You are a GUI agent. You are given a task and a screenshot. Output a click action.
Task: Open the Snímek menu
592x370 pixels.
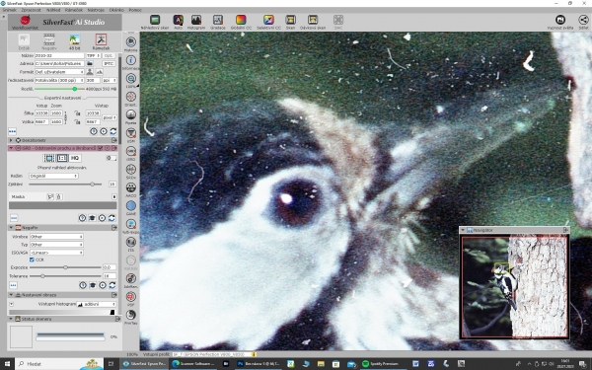[x=10, y=10]
